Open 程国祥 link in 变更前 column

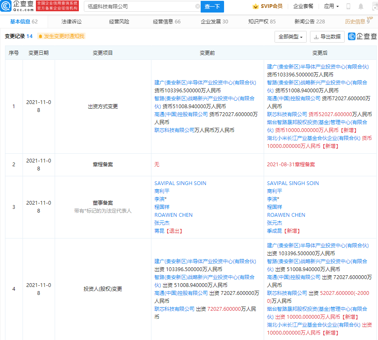(x=162, y=207)
